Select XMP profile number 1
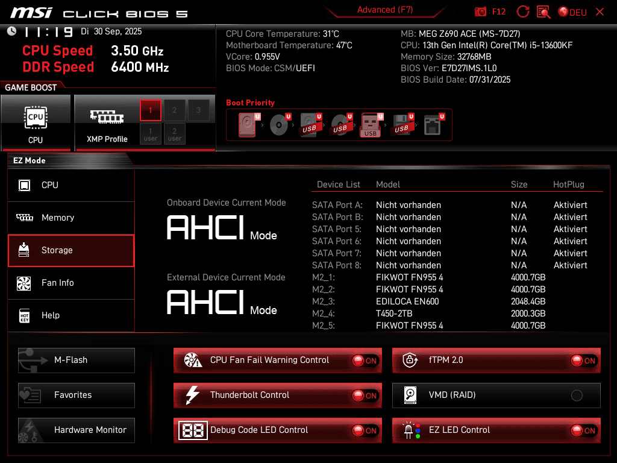 coord(150,110)
